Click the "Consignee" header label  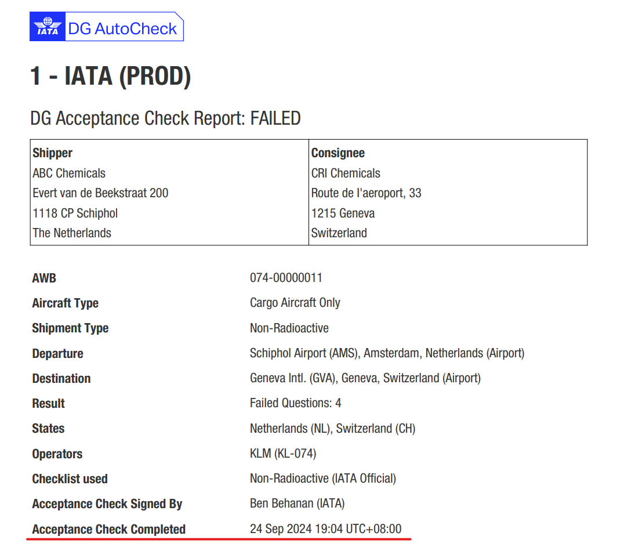338,153
